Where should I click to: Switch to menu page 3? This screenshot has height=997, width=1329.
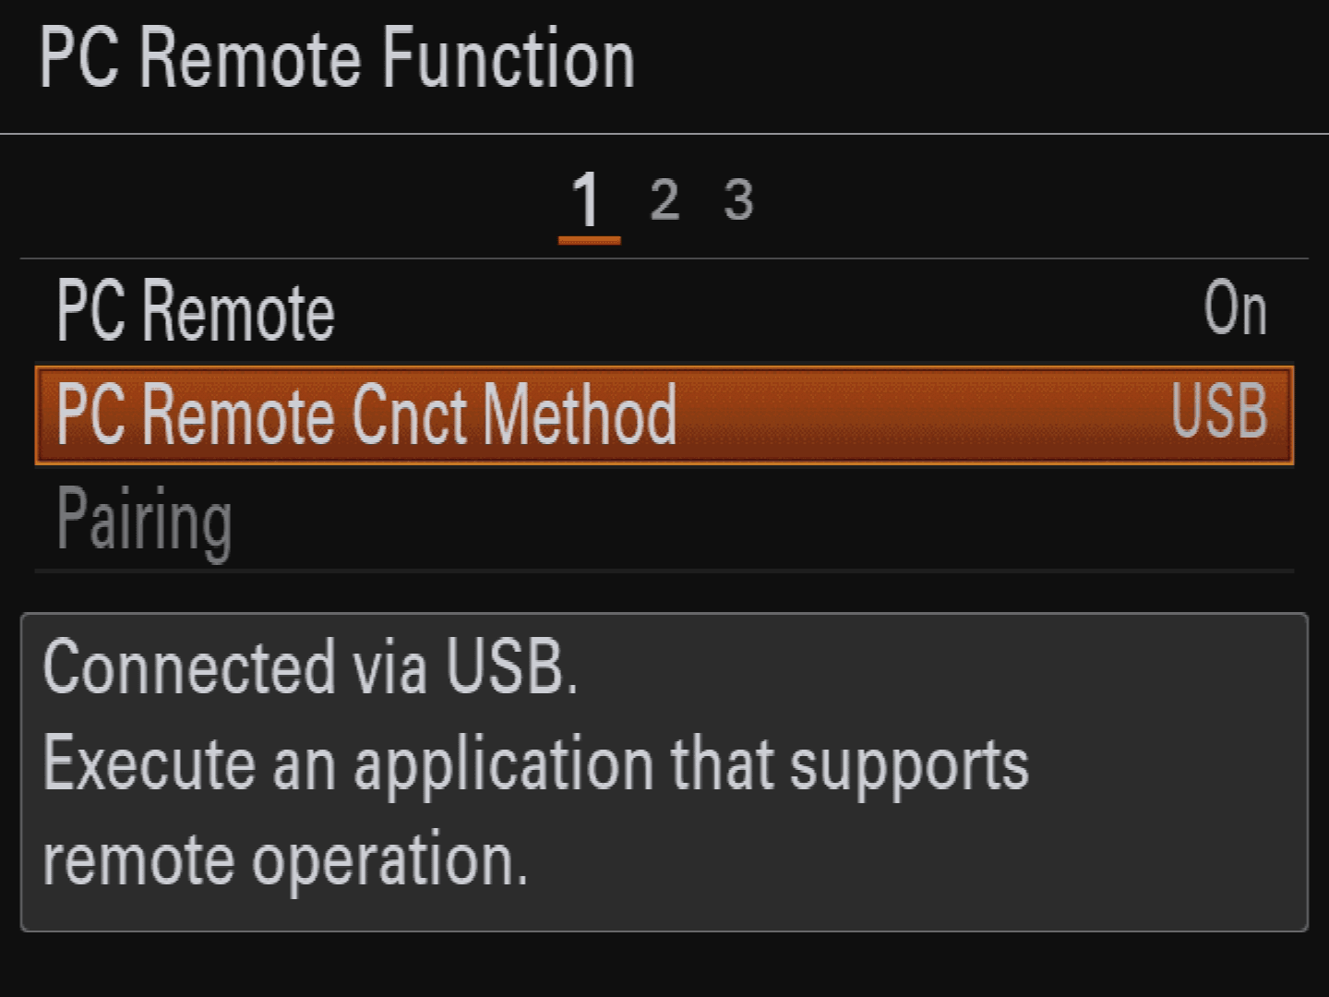[x=738, y=199]
